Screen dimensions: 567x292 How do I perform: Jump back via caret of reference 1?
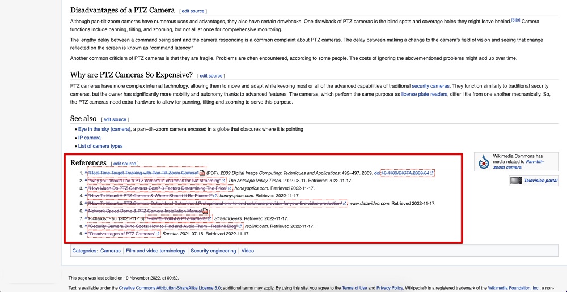[x=86, y=173]
